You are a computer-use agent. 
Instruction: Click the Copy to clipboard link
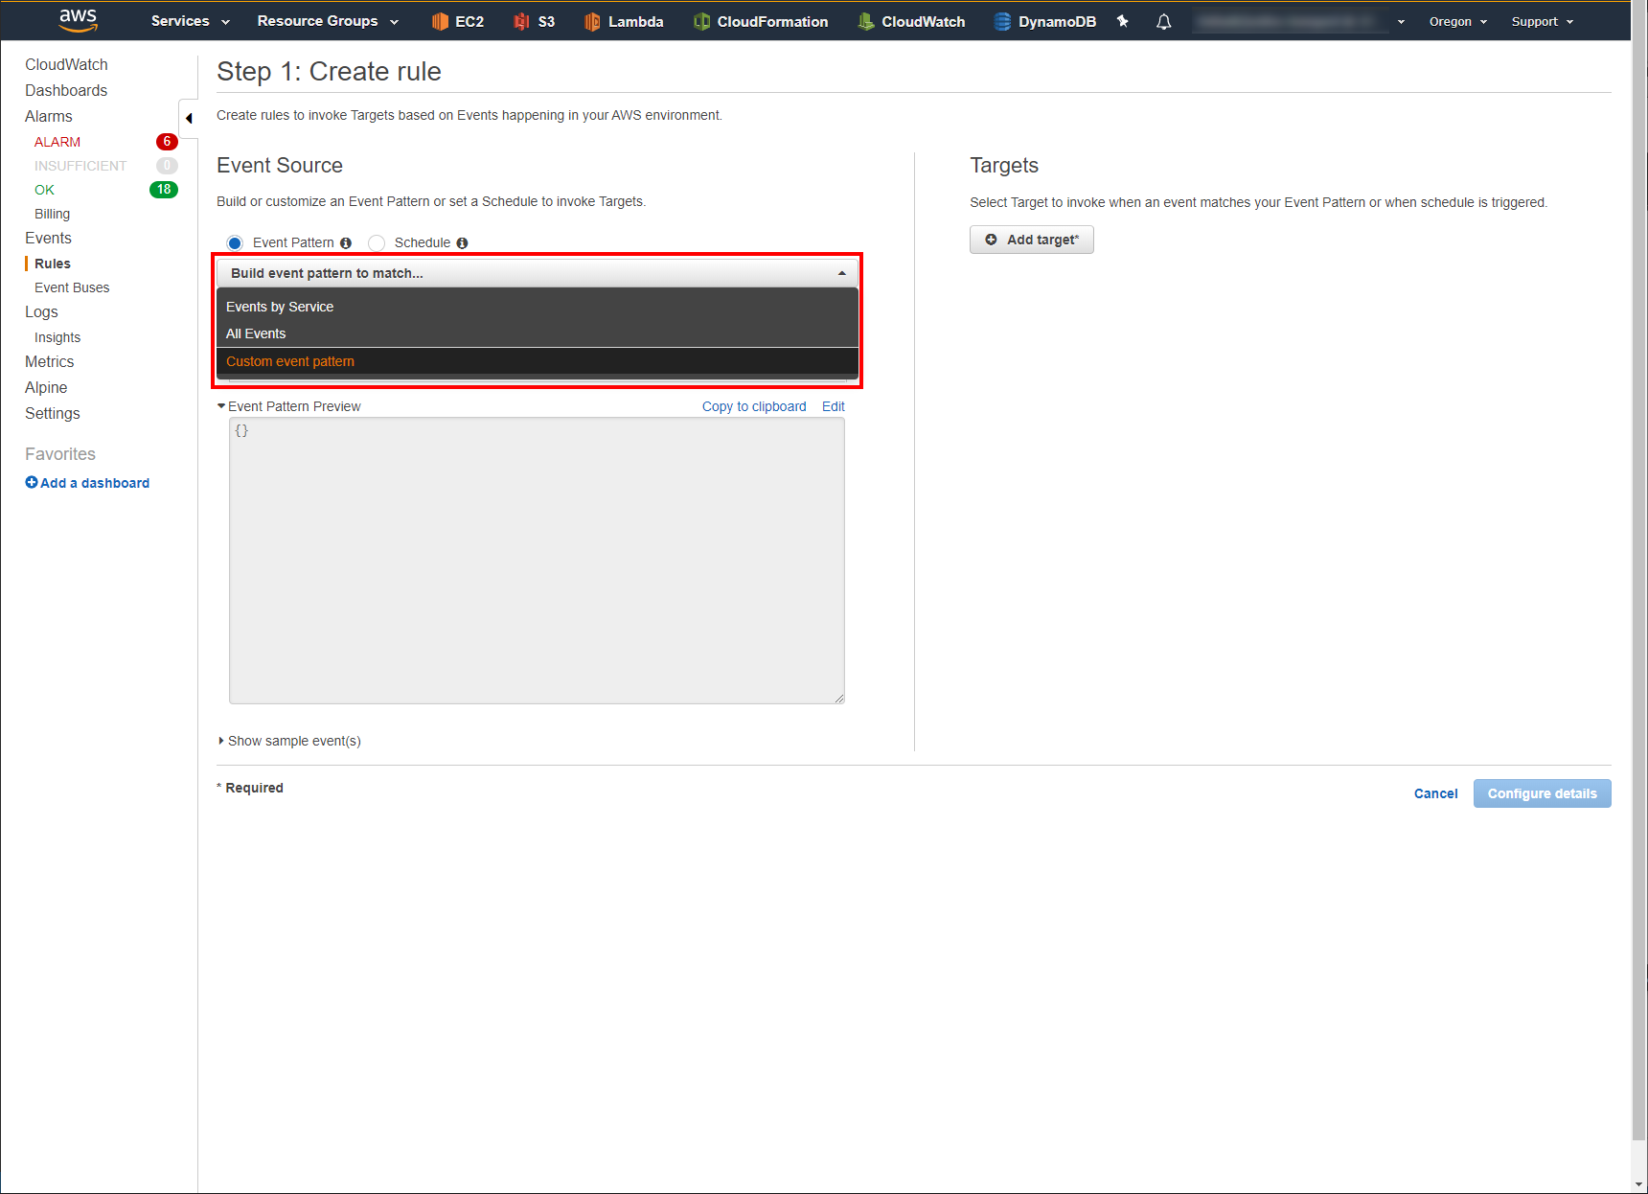(753, 405)
